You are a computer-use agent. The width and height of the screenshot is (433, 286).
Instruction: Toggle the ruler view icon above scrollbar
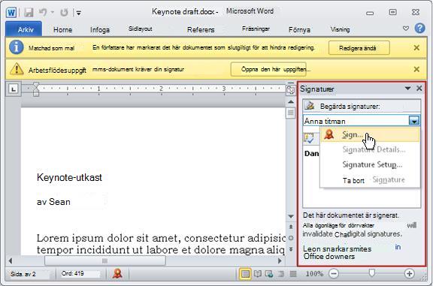point(290,90)
